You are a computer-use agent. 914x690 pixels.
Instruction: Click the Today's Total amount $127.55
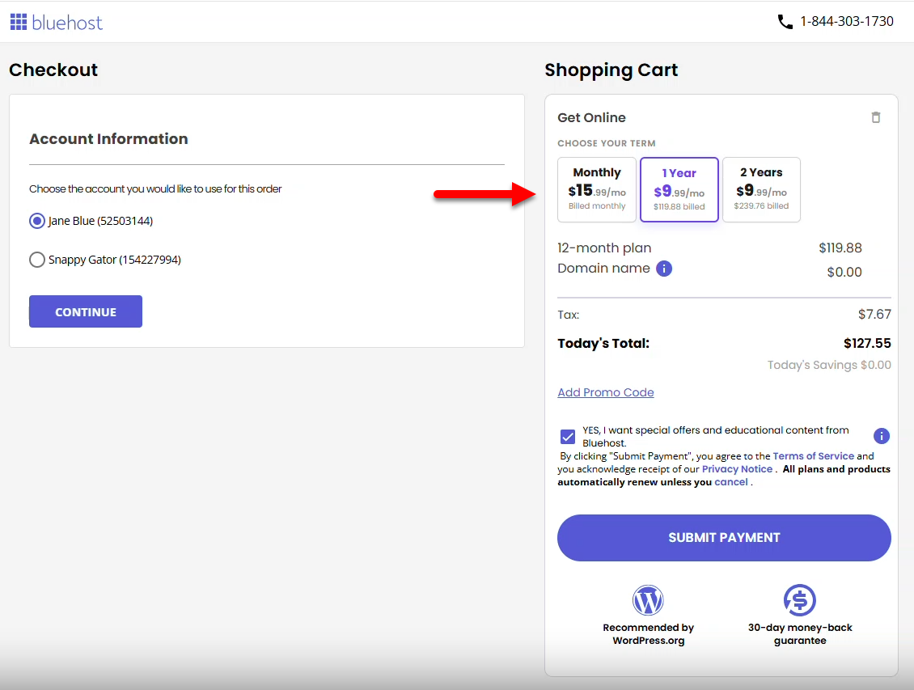pyautogui.click(x=867, y=343)
